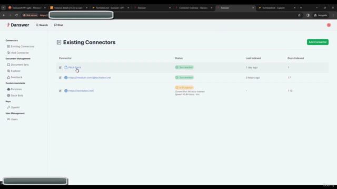
Task: Open Users in the sidebar
Action: (13, 119)
